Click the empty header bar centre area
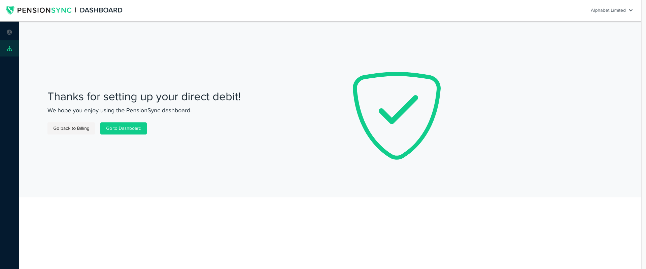The image size is (646, 269). click(x=337, y=10)
